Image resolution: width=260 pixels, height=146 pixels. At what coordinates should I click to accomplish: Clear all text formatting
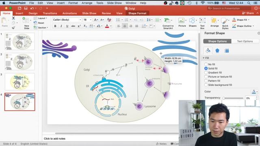(109, 20)
